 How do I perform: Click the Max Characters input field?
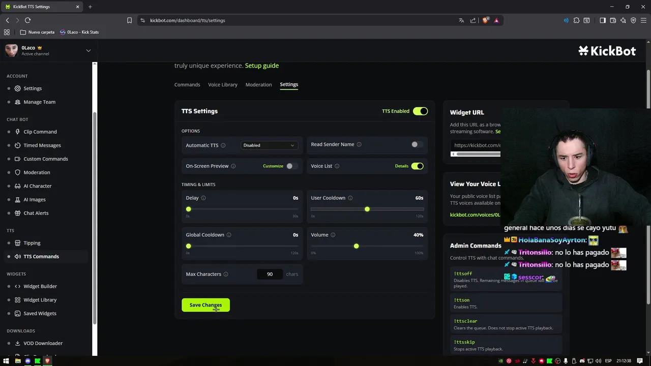(x=270, y=274)
